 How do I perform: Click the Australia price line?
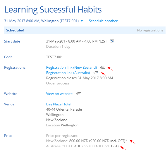click(x=82, y=146)
